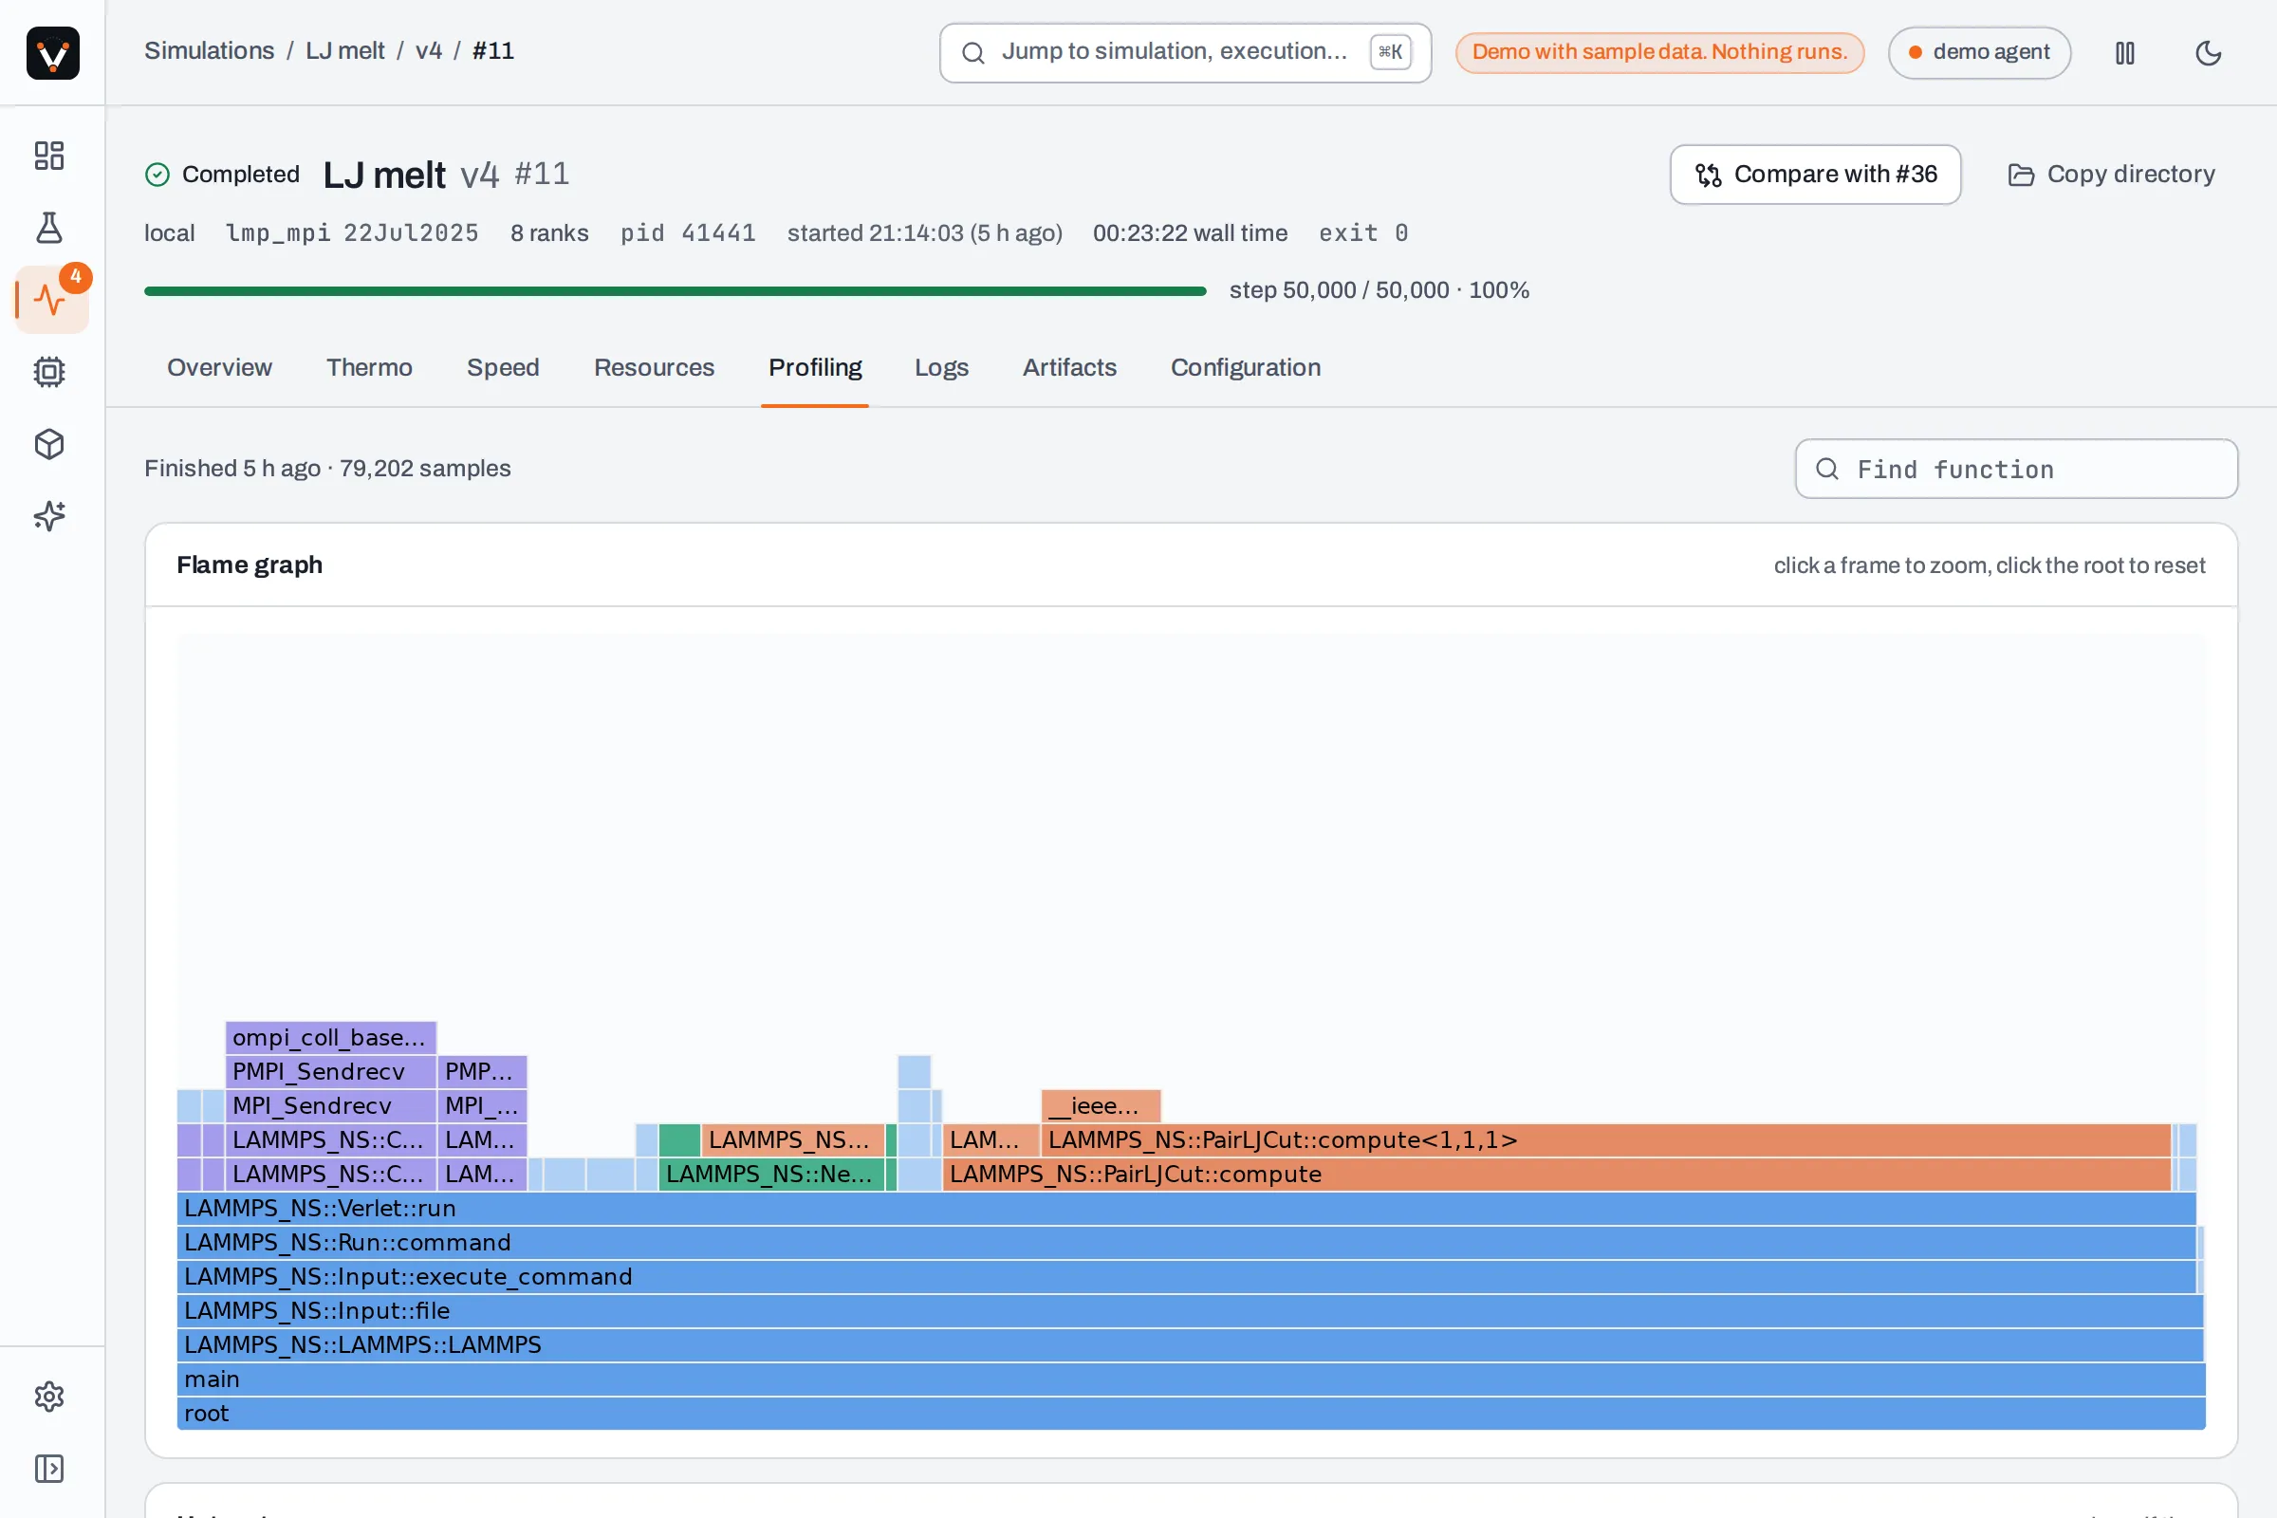Zoom into LAMMPS_NS::Input::execute_command frame
This screenshot has height=1518, width=2277.
point(1187,1277)
